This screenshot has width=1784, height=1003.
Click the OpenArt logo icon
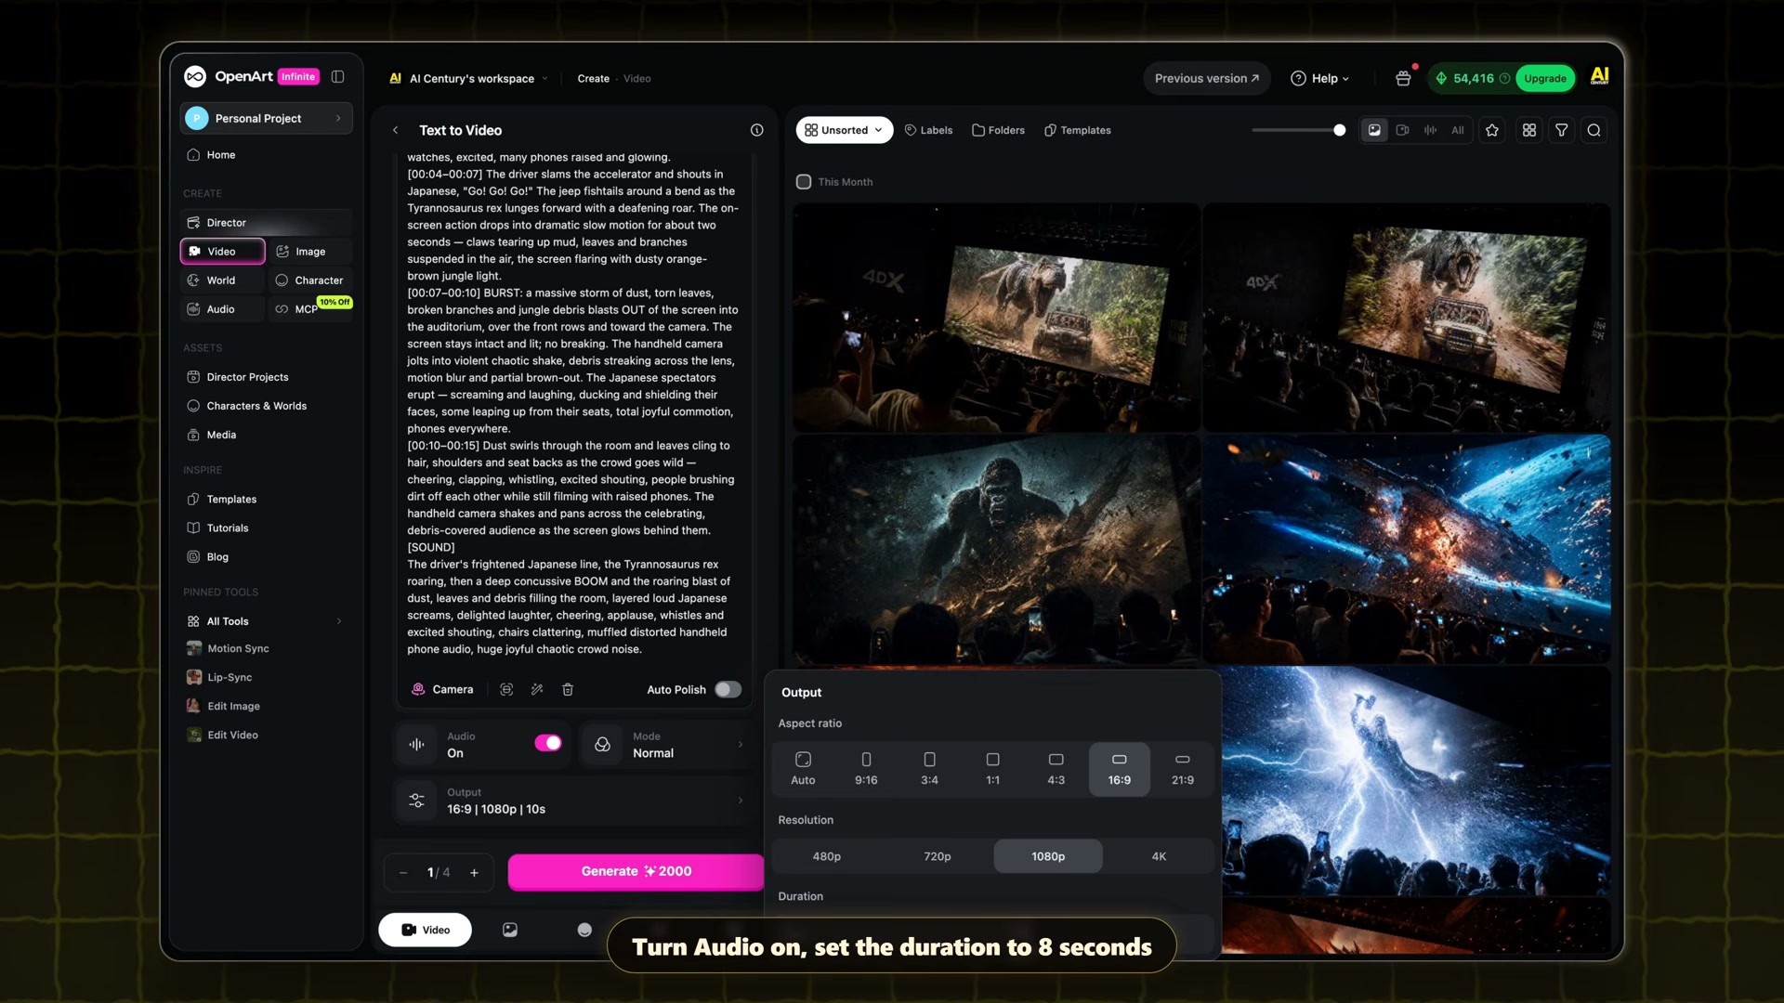point(194,77)
